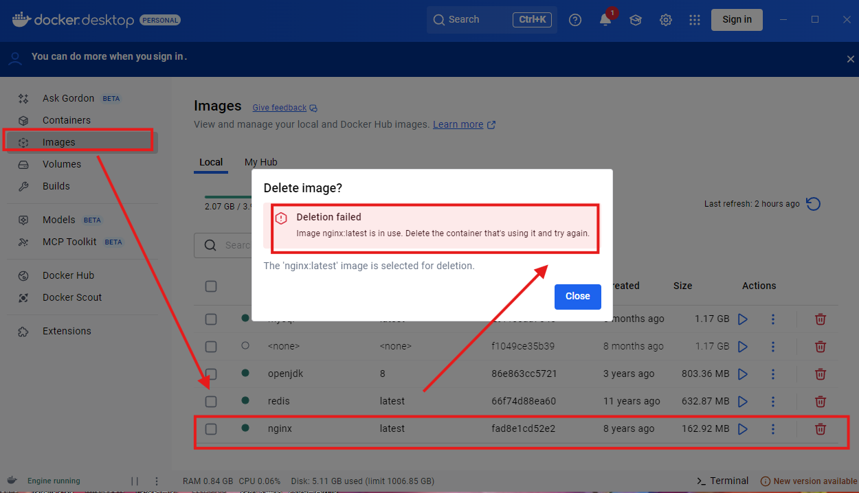Open more actions for redis
The width and height of the screenshot is (859, 493).
tap(773, 401)
